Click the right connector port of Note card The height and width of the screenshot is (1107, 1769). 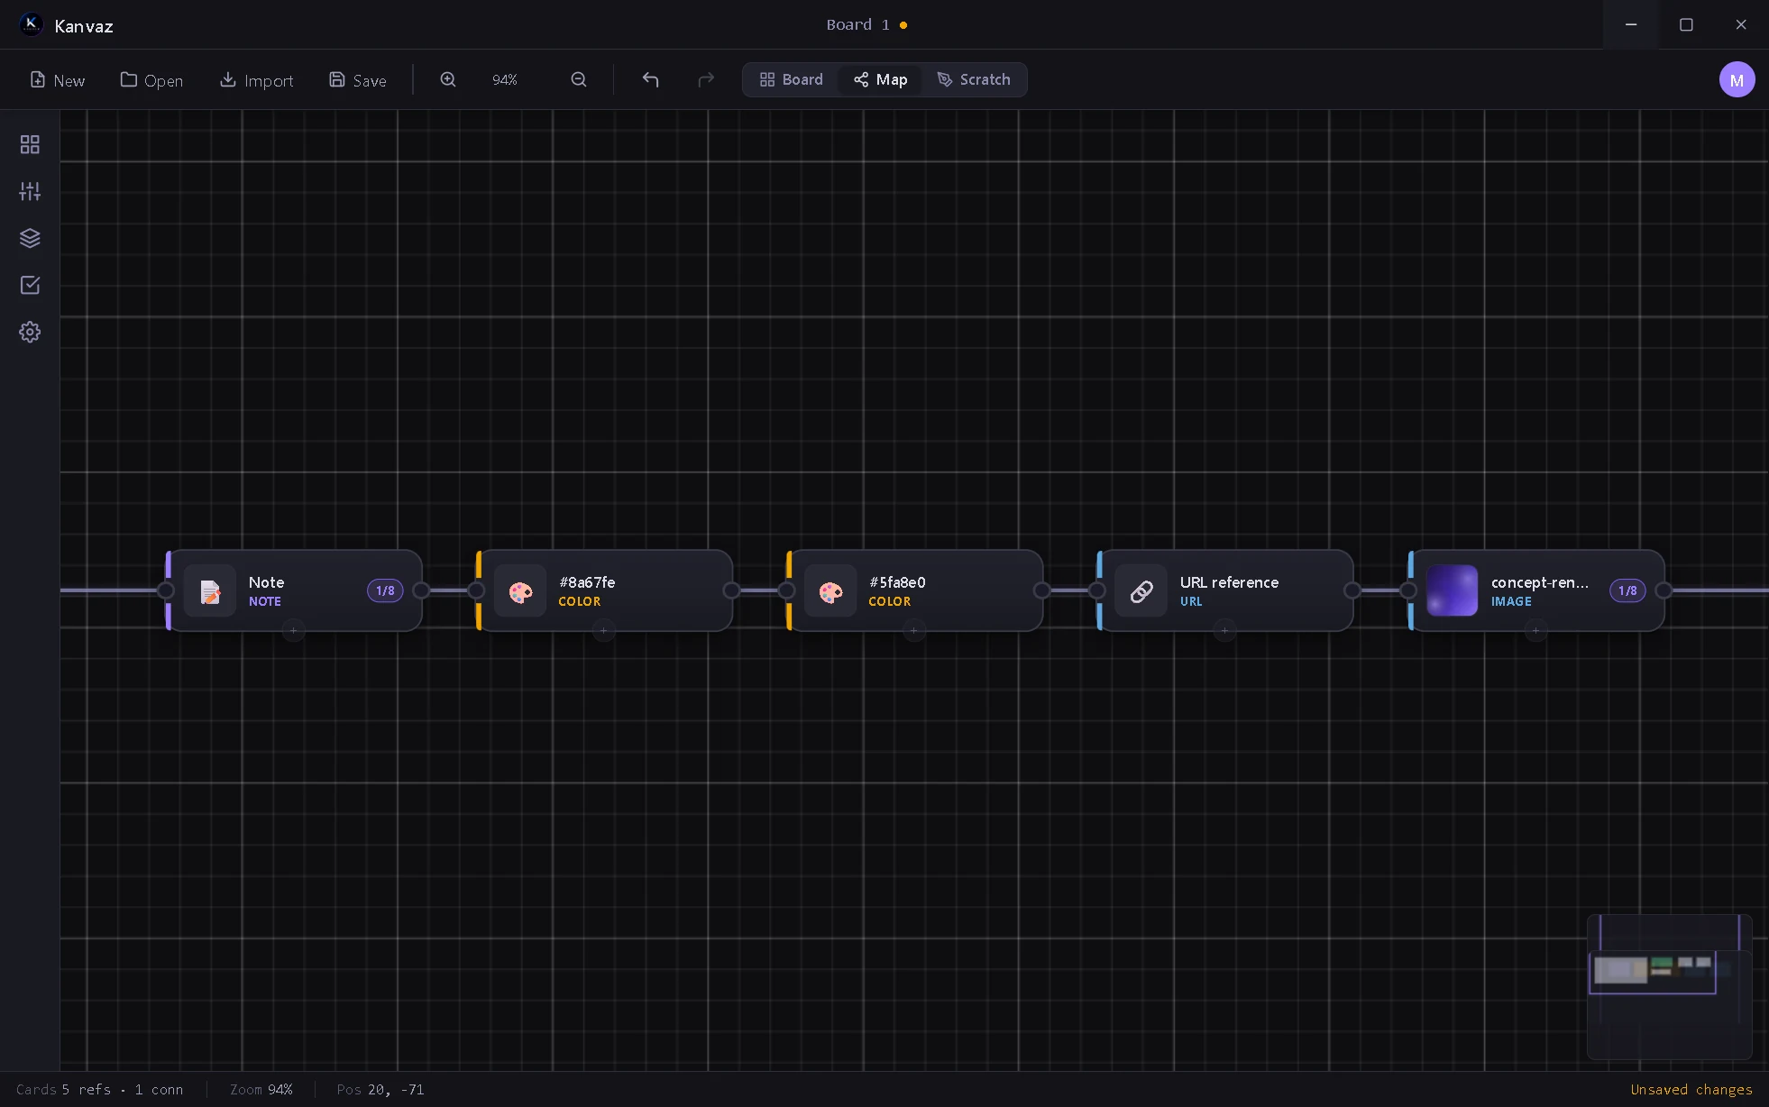click(421, 590)
